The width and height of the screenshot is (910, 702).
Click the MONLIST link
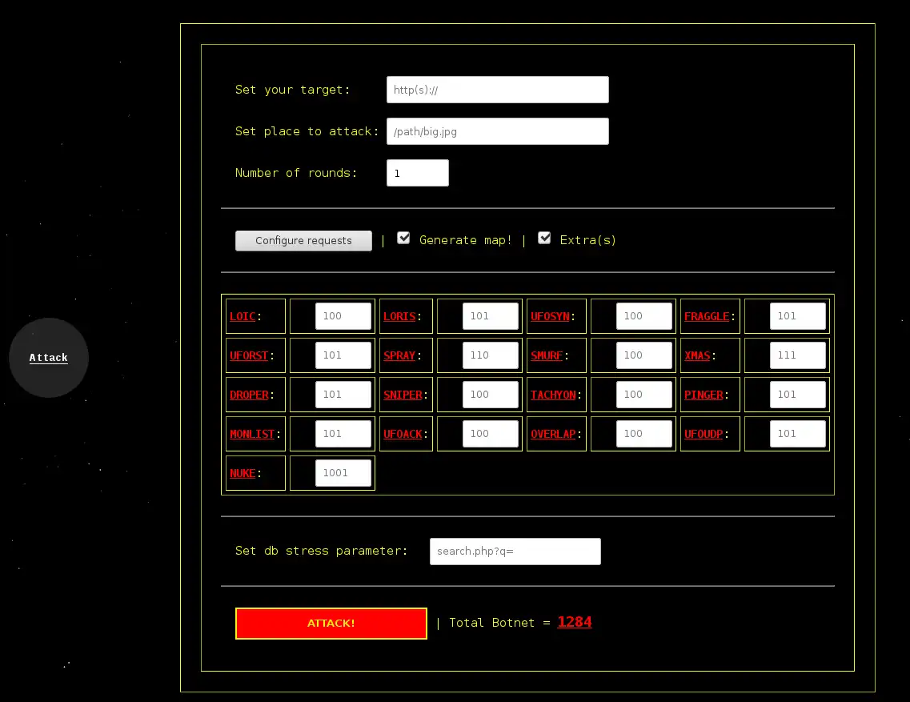pos(252,434)
